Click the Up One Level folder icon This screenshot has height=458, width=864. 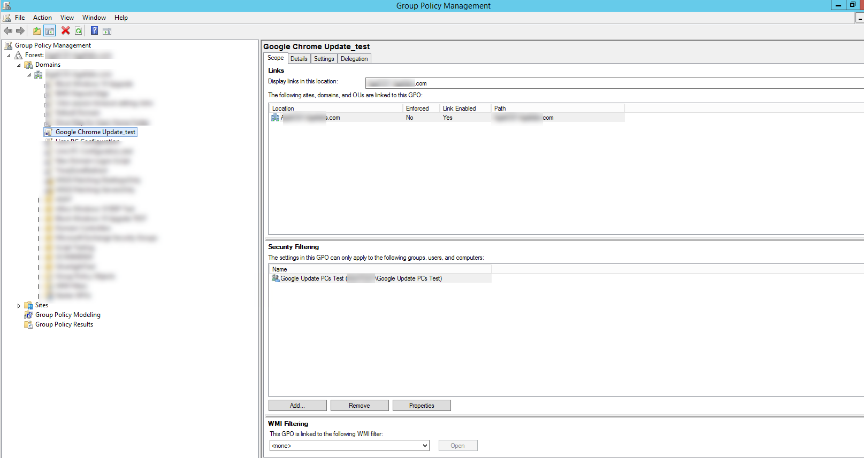(x=36, y=31)
